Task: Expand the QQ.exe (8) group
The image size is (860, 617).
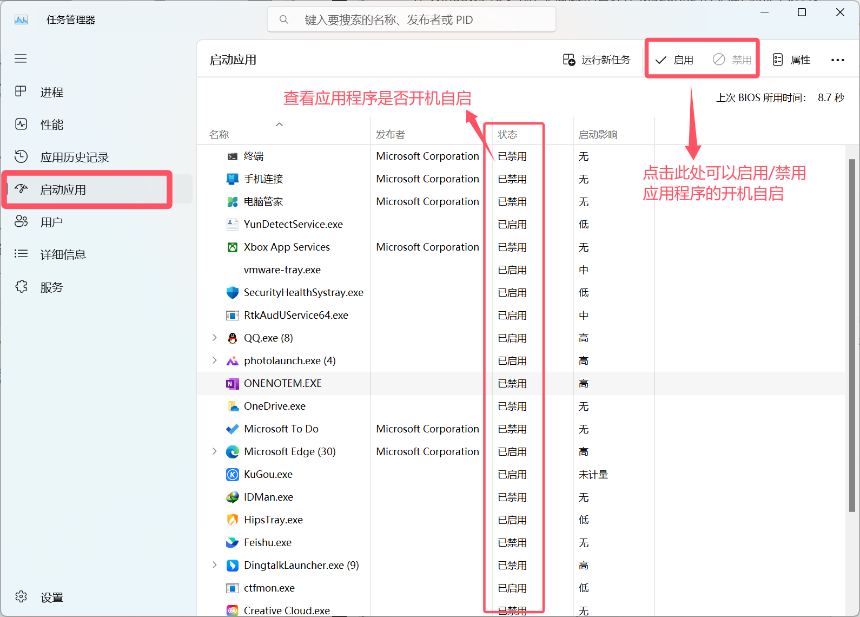Action: click(215, 338)
